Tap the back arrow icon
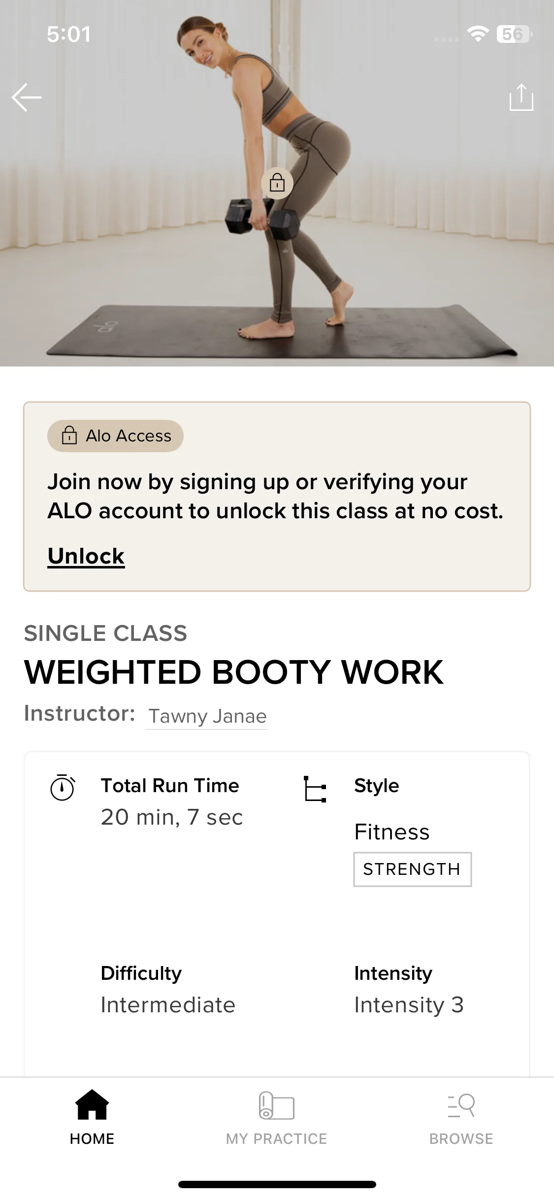 [x=27, y=98]
